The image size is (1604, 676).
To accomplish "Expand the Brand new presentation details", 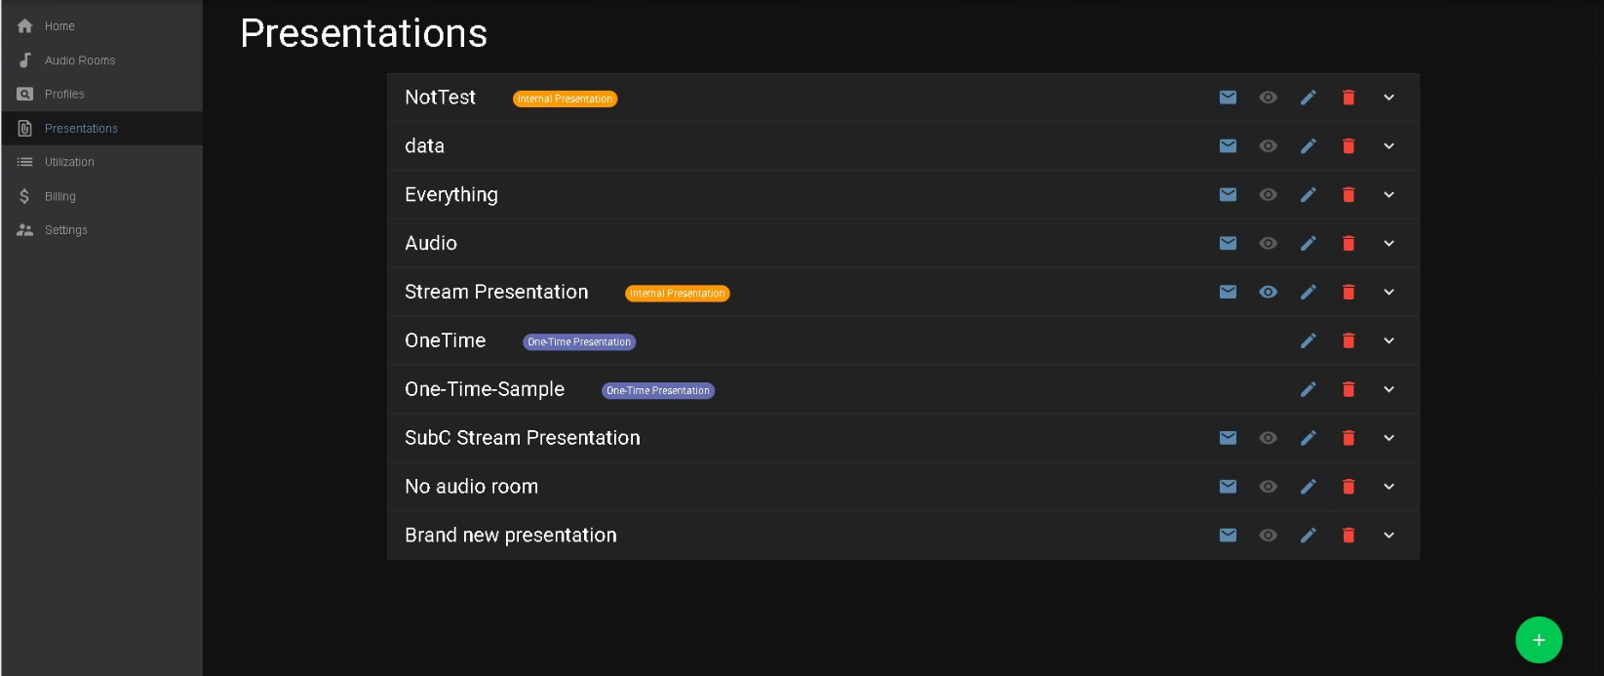I will (x=1389, y=536).
